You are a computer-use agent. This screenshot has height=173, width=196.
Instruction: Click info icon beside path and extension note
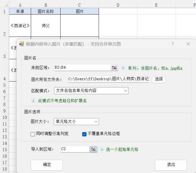point(33,101)
